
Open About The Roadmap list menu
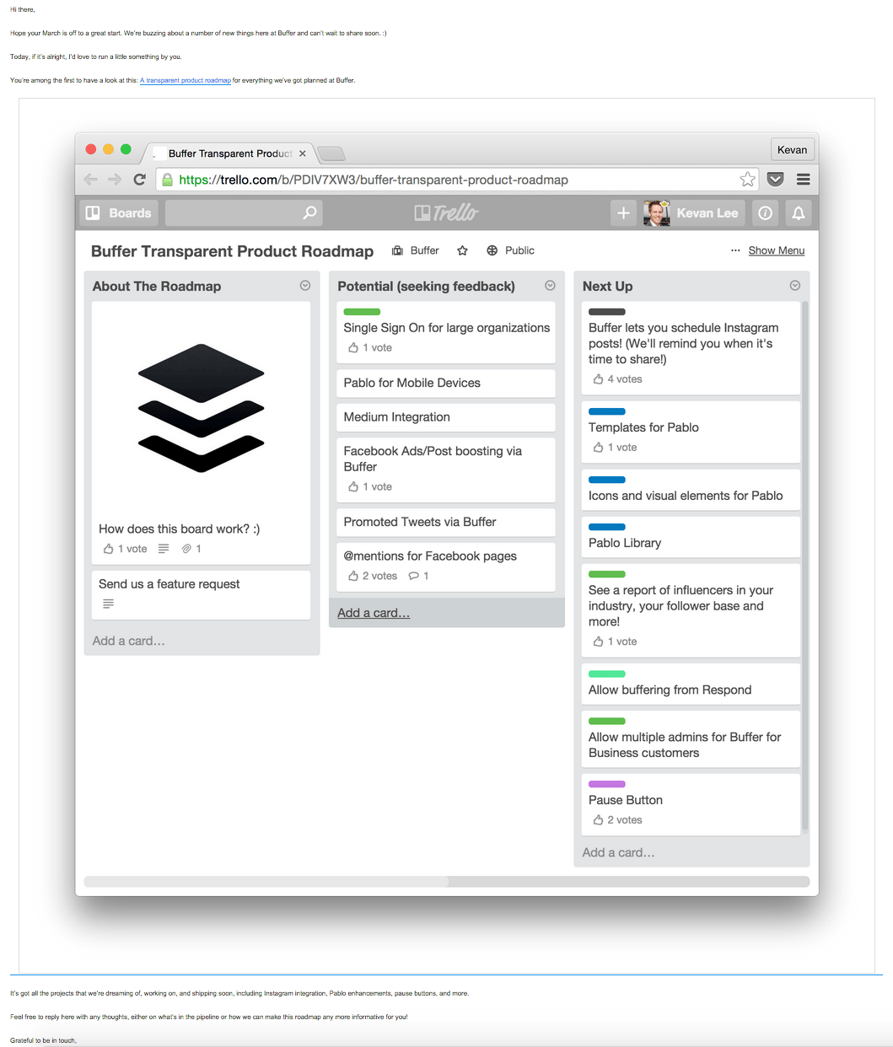tap(305, 286)
